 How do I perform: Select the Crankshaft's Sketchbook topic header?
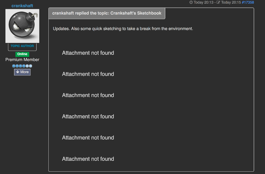[107, 13]
